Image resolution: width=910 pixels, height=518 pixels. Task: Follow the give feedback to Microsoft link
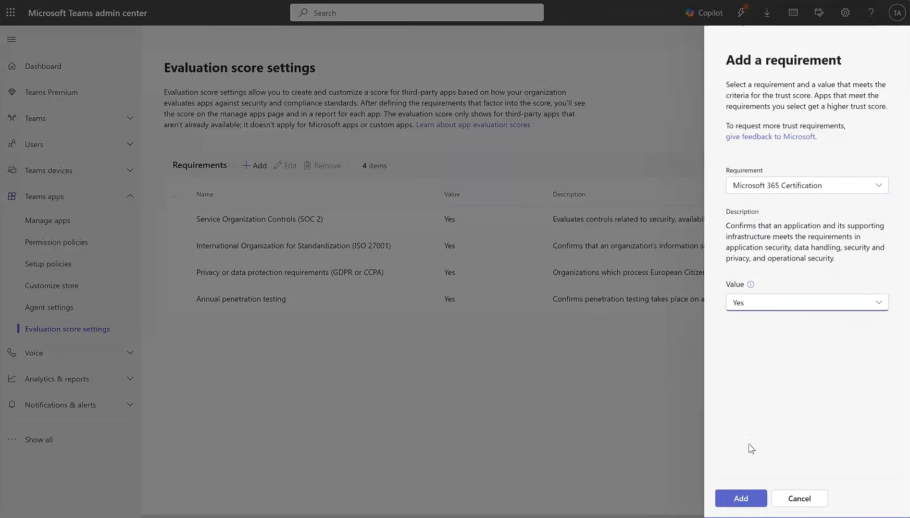[770, 137]
